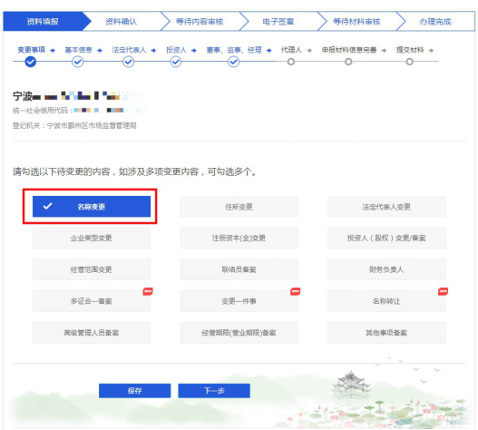478x430 pixels.
Task: Select 投资人（股权）变更/备案 option
Action: 386,238
